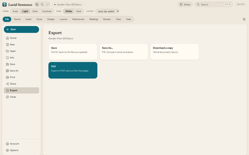Set page color to White
This screenshot has height=155, width=249.
click(x=68, y=11)
